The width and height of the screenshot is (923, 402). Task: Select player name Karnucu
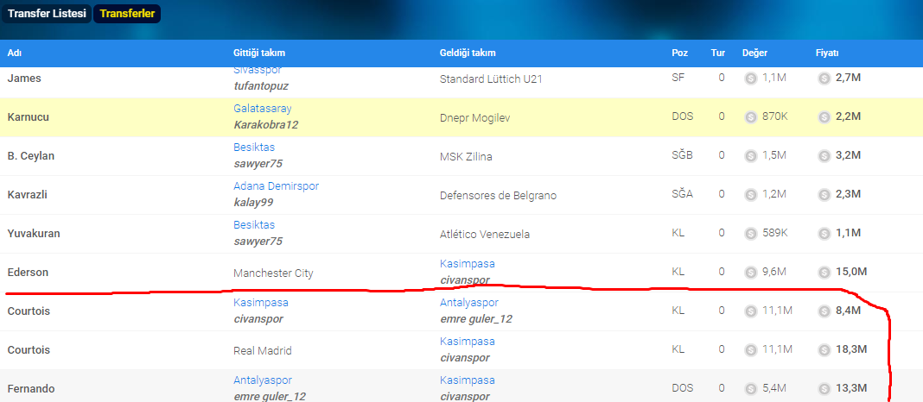(29, 117)
